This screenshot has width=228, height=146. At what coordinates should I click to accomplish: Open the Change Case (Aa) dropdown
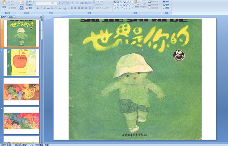pyautogui.click(x=60, y=8)
